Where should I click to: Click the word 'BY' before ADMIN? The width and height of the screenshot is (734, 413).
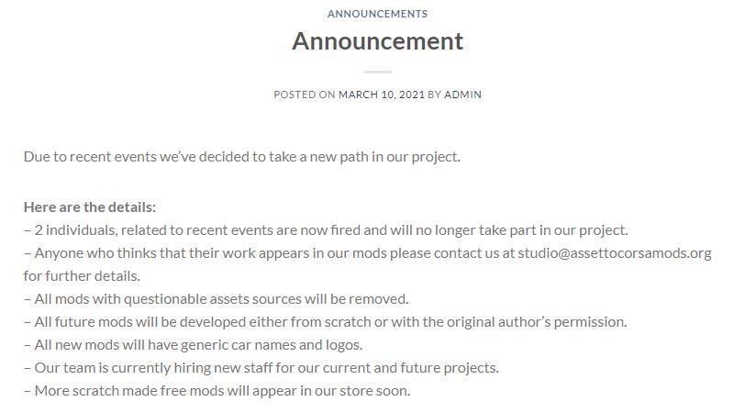(x=434, y=95)
